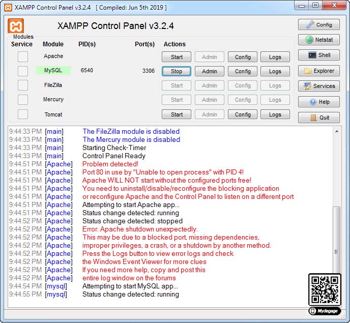Click the FileZilla module name
Viewport: 350px width, 323px height.
pos(53,85)
